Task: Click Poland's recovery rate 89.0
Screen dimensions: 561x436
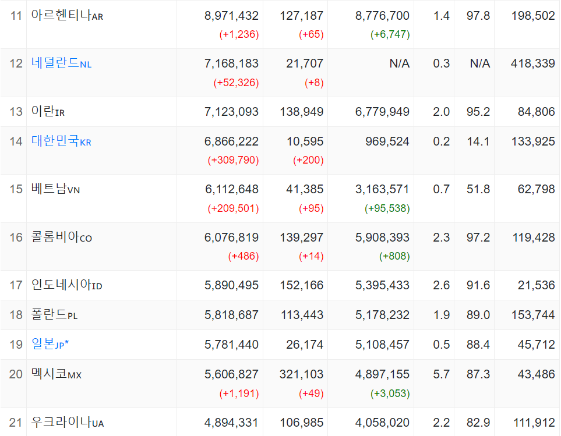Action: (478, 315)
